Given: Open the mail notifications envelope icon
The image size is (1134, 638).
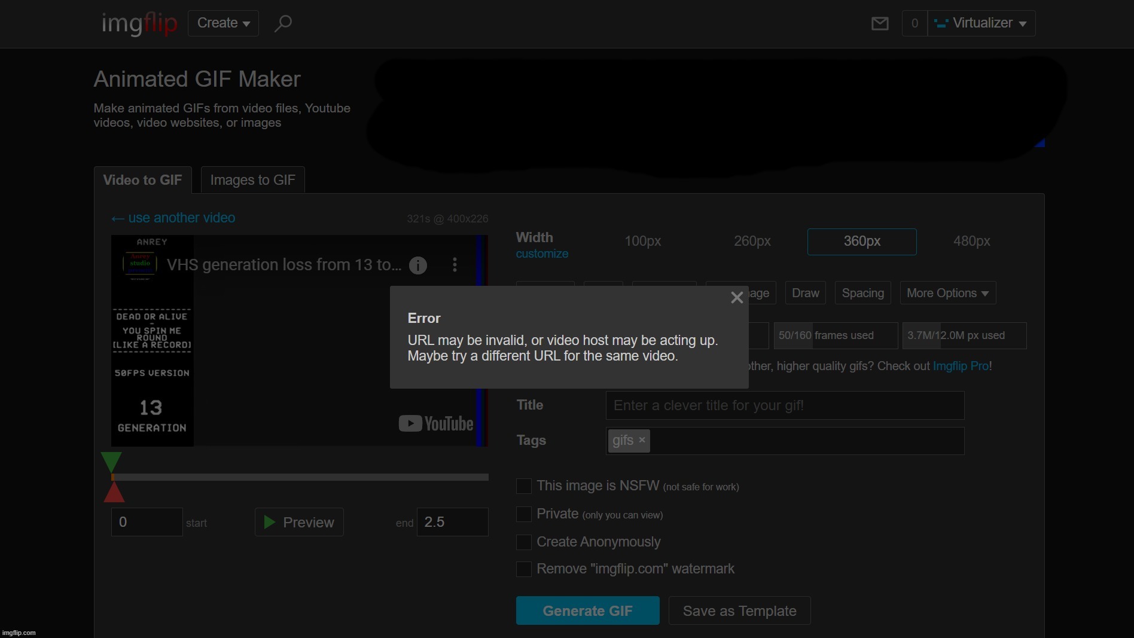Looking at the screenshot, I should coord(880,23).
